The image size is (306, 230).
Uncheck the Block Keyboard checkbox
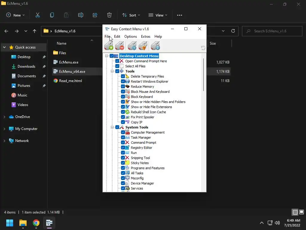[x=123, y=97]
